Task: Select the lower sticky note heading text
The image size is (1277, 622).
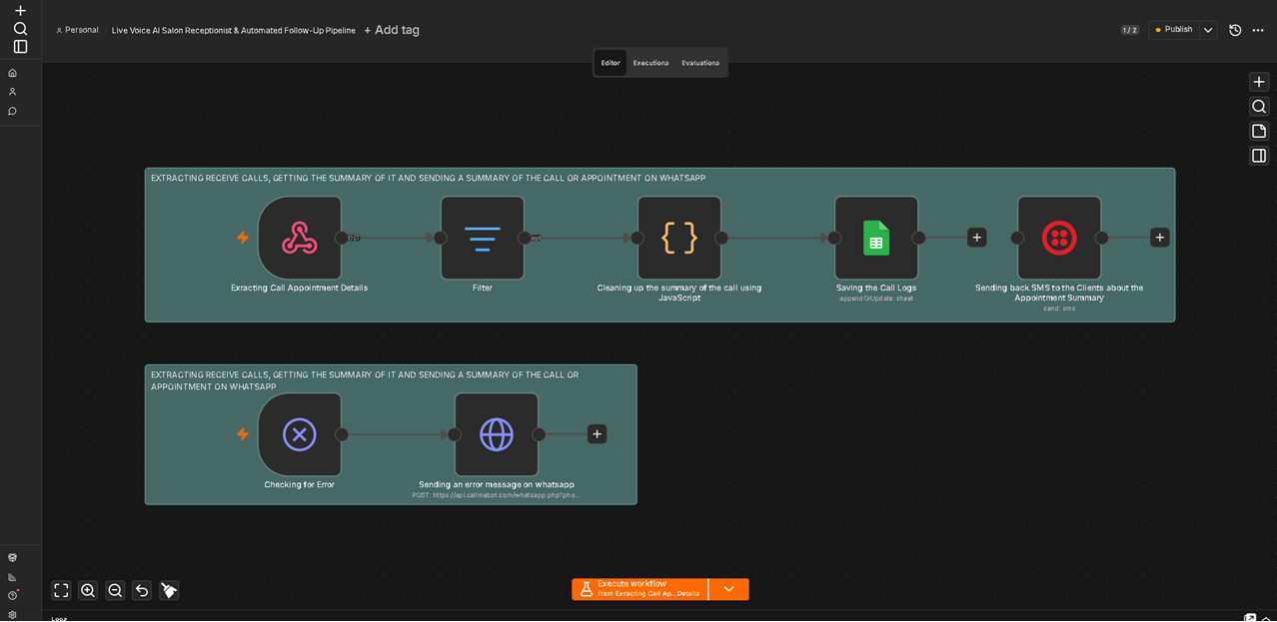Action: (x=365, y=380)
